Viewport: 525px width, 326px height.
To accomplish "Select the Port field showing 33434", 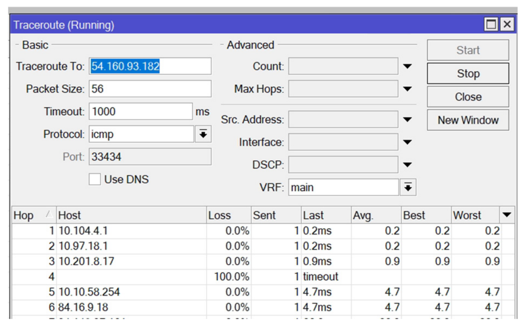I will 150,157.
